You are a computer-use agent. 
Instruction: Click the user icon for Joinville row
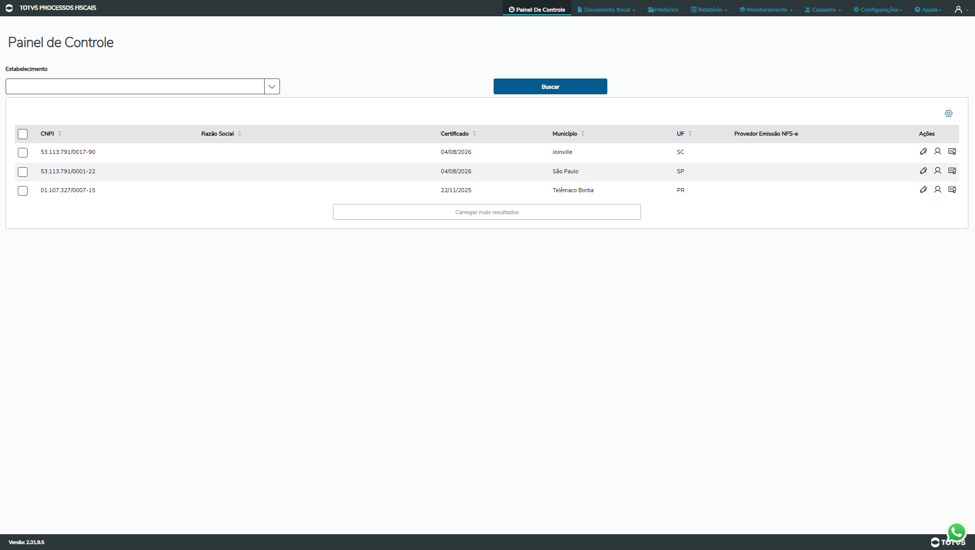937,151
